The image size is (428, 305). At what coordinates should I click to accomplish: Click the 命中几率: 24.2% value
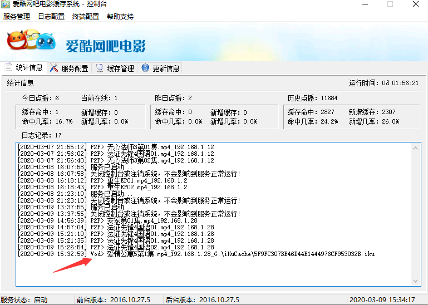pos(313,121)
